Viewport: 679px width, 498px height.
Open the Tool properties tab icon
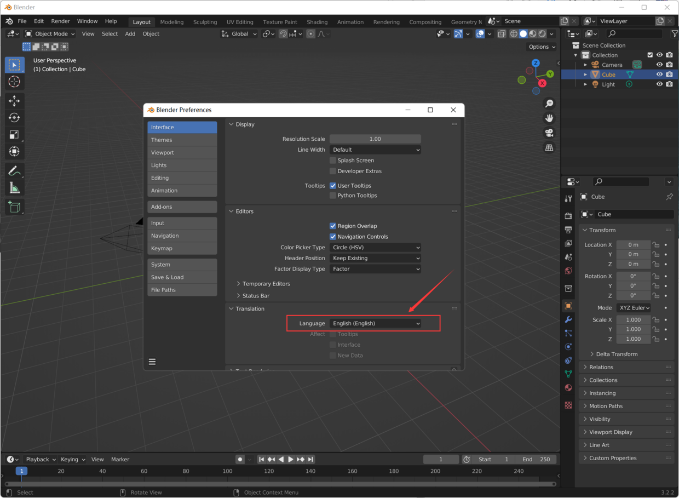568,198
